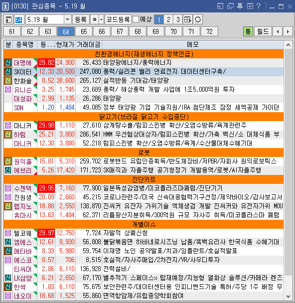Switch to group tab 72
Image resolution: width=295 pixels, height=303 pixels.
click(x=210, y=31)
